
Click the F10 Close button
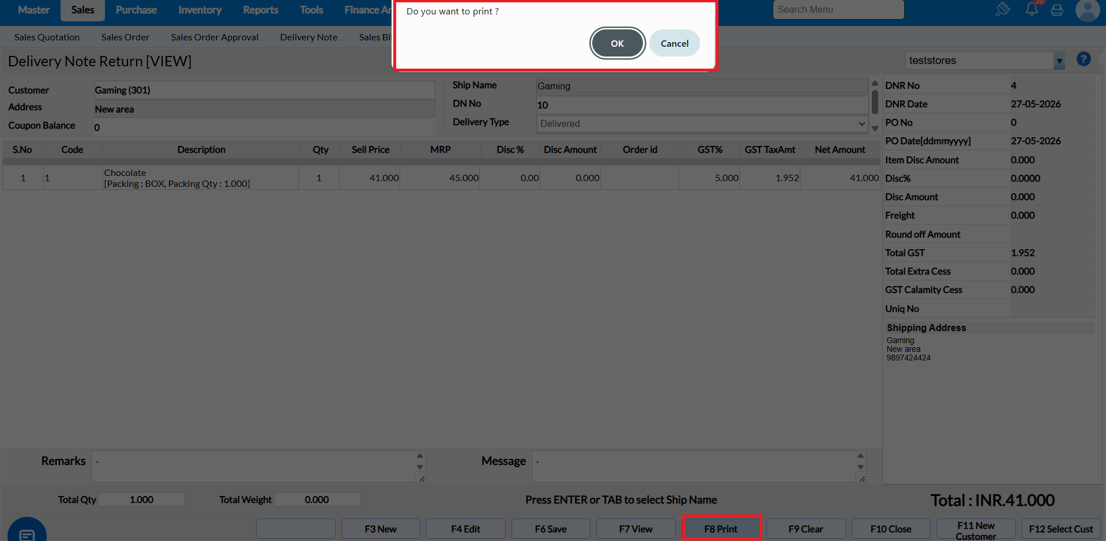pyautogui.click(x=891, y=529)
